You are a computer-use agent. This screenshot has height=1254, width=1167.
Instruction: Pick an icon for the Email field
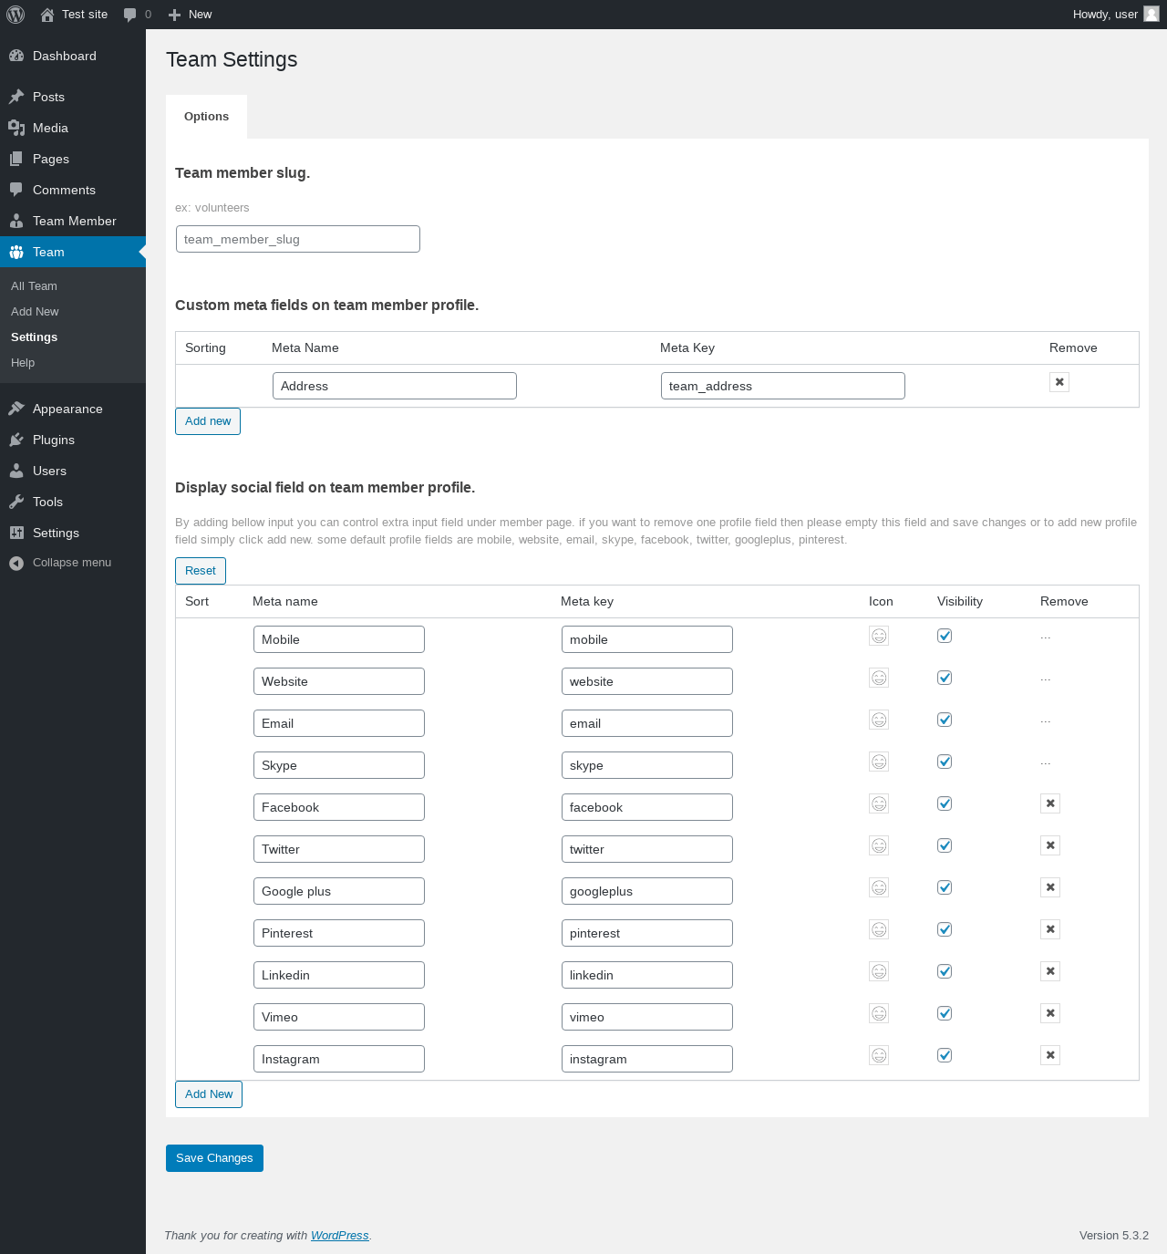[x=879, y=720]
